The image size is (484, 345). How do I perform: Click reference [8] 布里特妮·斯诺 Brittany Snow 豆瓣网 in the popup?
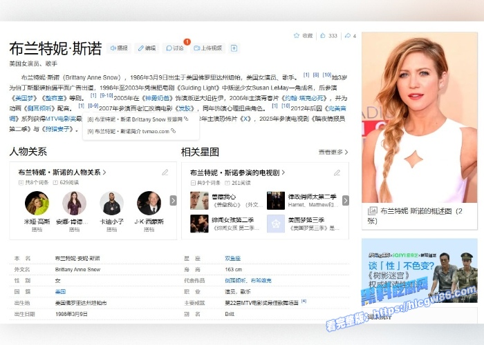tap(135, 119)
